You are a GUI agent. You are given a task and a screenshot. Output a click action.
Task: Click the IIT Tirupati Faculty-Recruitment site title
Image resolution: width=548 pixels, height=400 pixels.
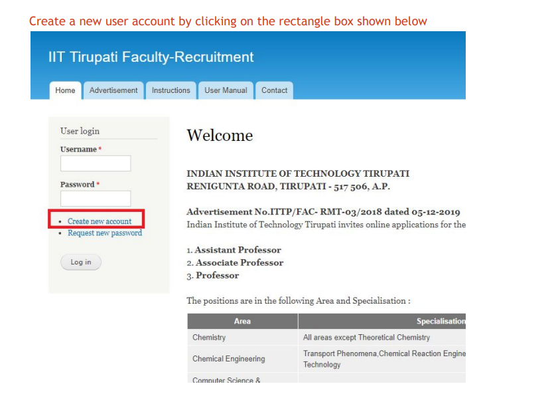151,57
